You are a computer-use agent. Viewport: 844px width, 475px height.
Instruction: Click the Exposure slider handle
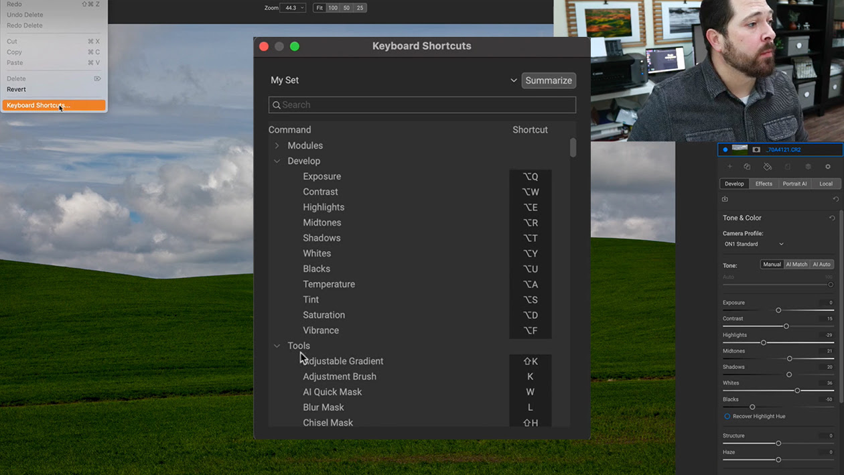pyautogui.click(x=778, y=310)
